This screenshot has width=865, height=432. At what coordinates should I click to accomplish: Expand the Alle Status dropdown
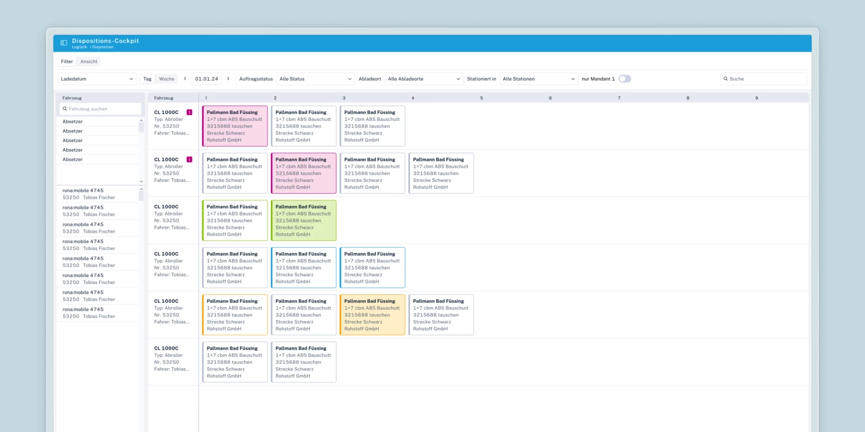tap(315, 79)
